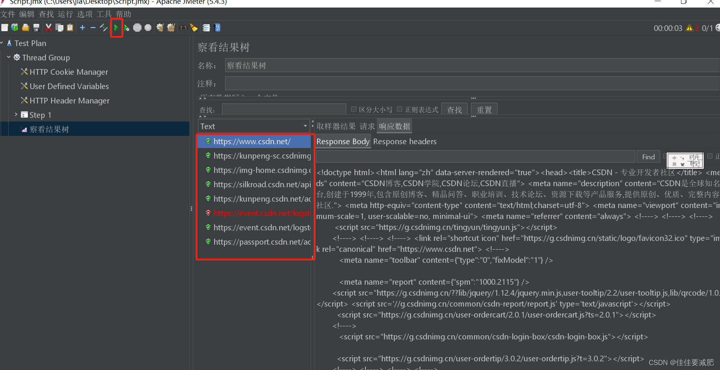720x370 pixels.
Task: Click the 注释 comment input field
Action: coord(473,83)
